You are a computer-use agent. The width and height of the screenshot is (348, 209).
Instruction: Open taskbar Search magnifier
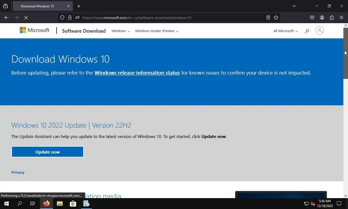(x=20, y=204)
